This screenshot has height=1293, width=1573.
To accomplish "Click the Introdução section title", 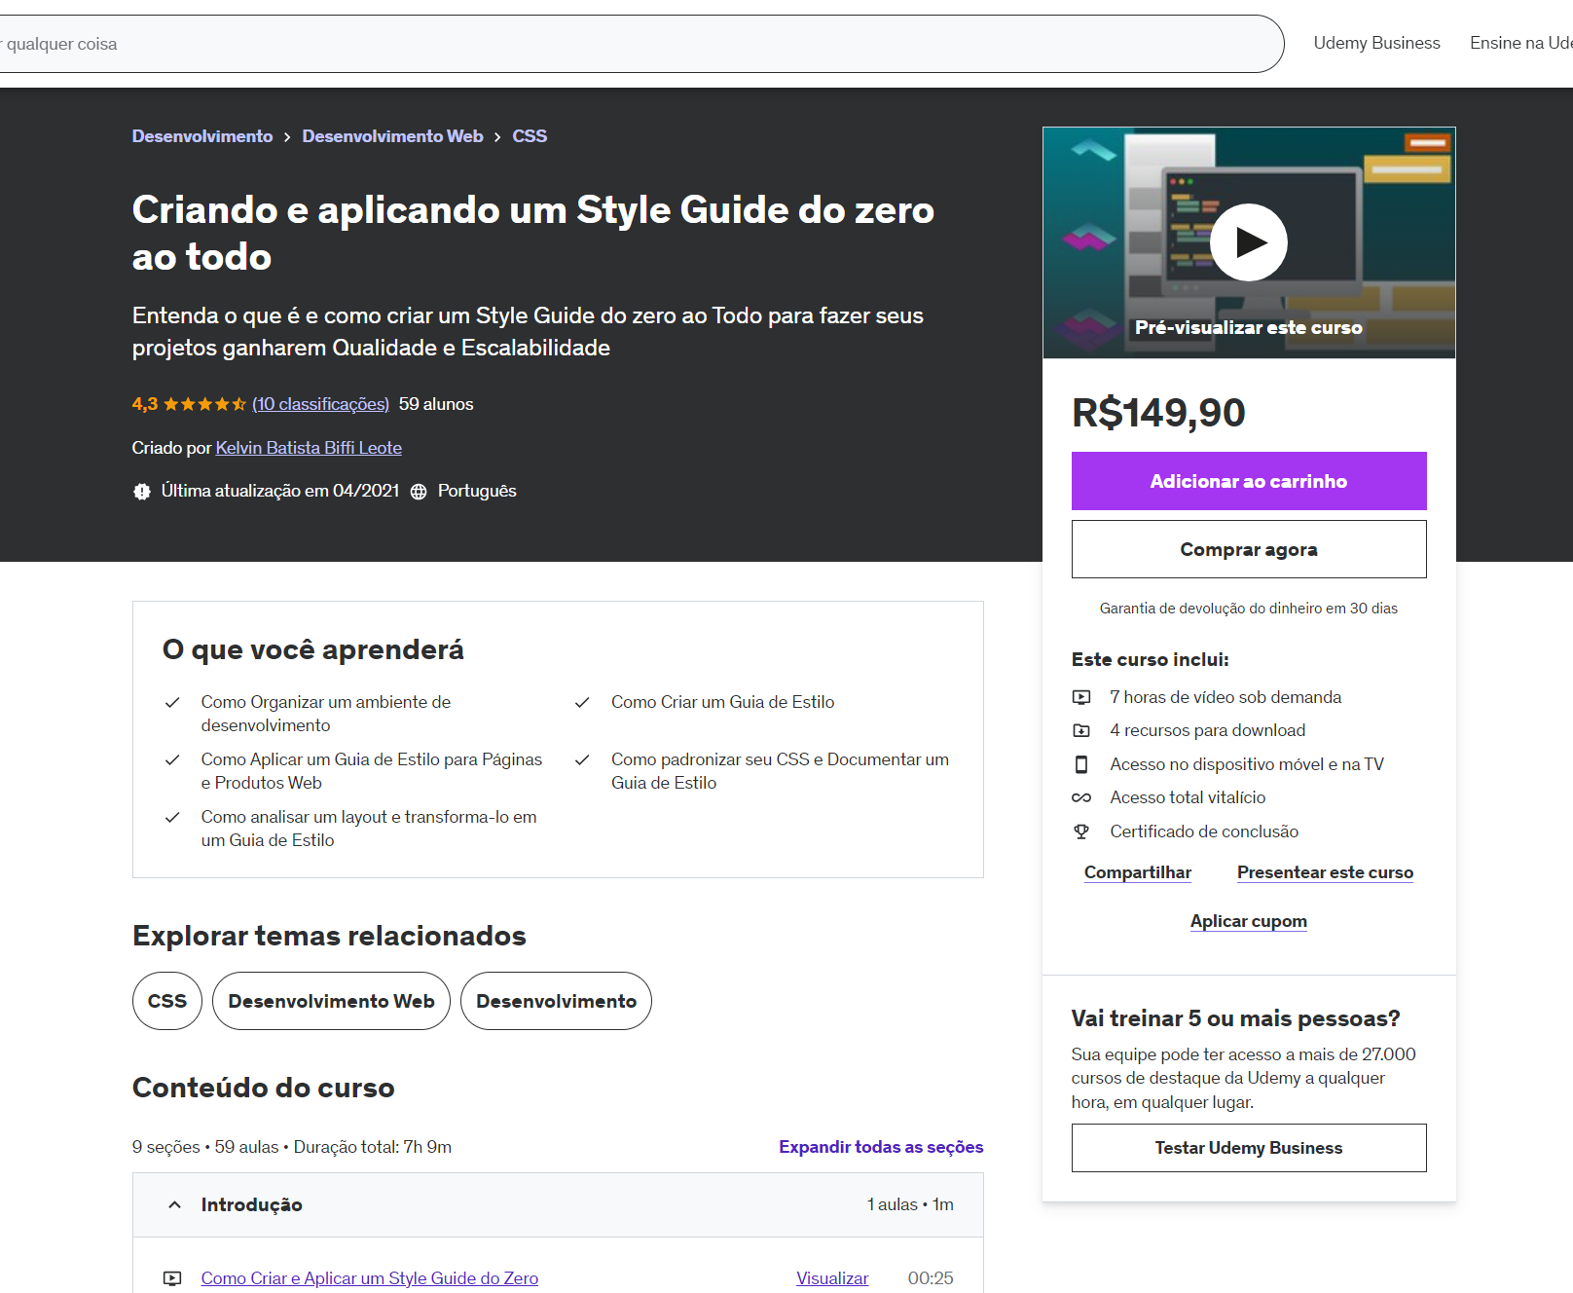I will click(x=252, y=1205).
